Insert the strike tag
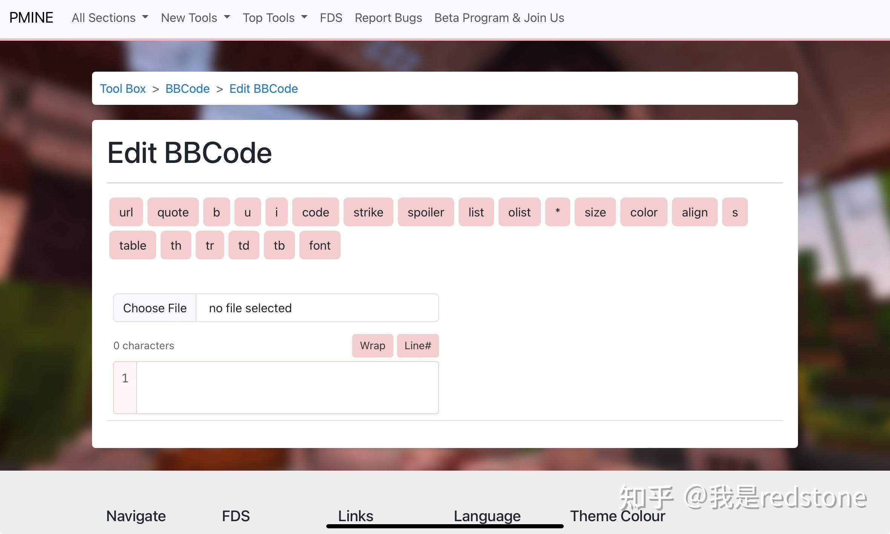 (368, 212)
